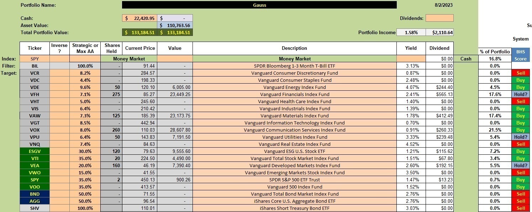Click the VDE ticker cell

point(35,87)
